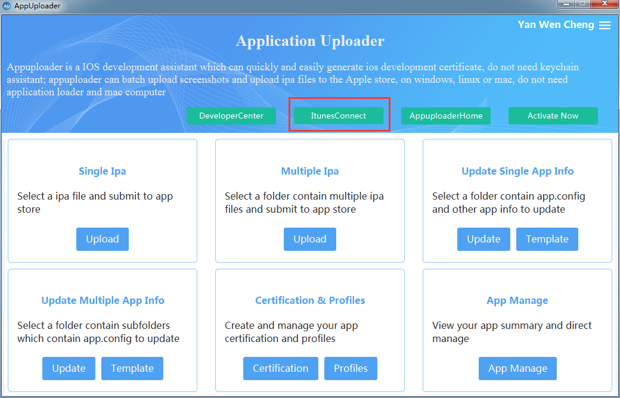
Task: Select the Certification & Profiles heading
Action: point(310,300)
